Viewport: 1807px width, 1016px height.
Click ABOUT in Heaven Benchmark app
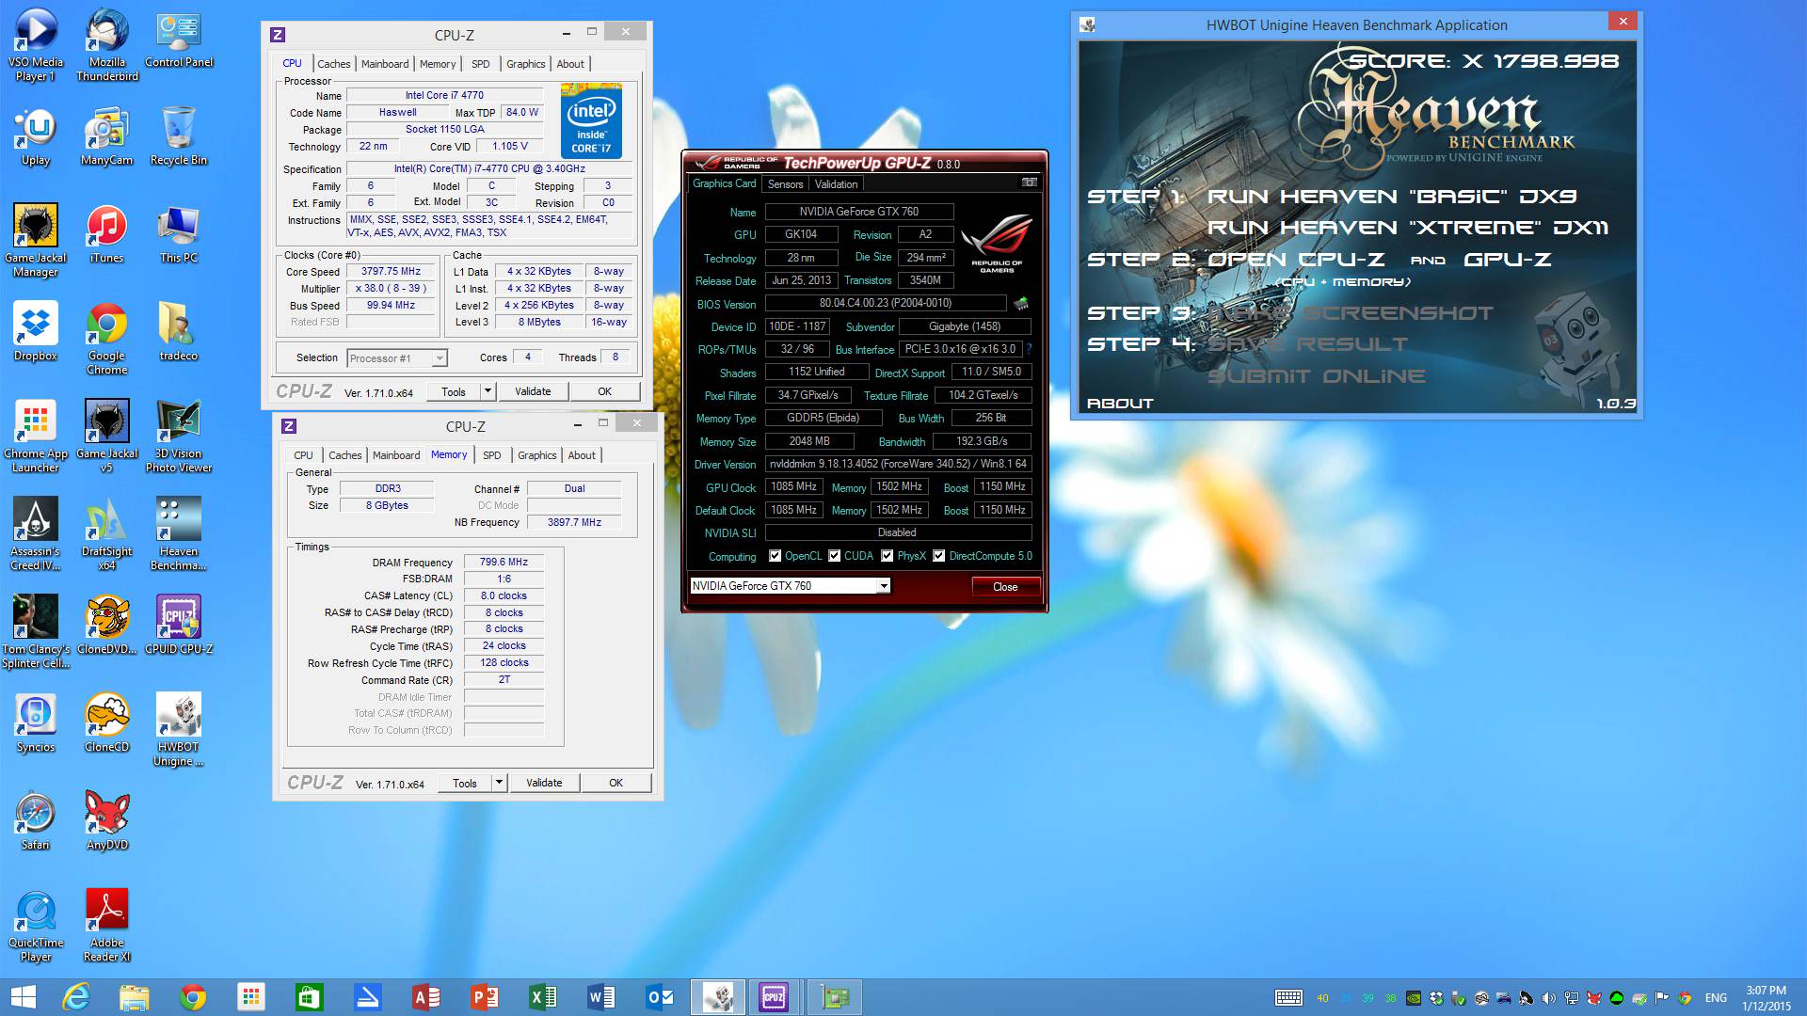pyautogui.click(x=1120, y=404)
